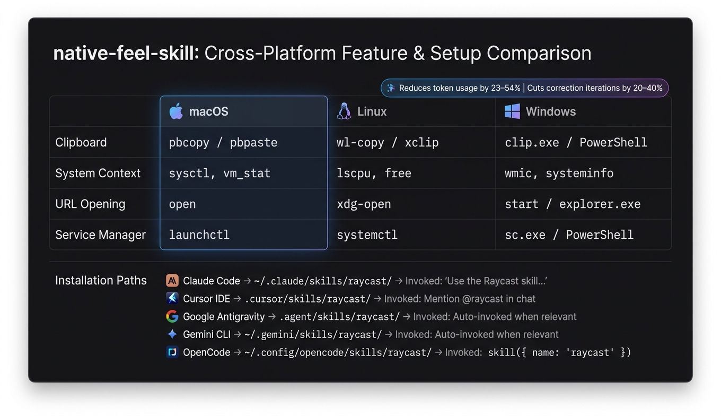Click the Google Antigravity icon

(172, 316)
